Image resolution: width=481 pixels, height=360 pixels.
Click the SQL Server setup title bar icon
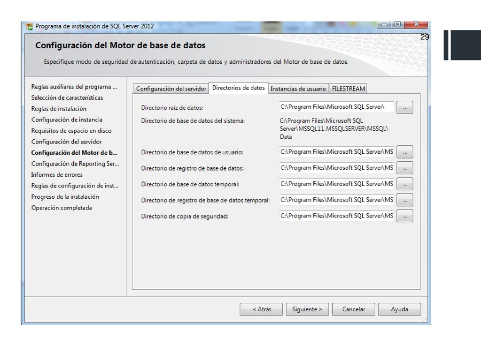(30, 27)
